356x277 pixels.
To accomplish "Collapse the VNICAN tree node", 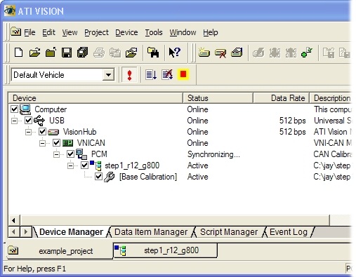I will tap(42, 143).
